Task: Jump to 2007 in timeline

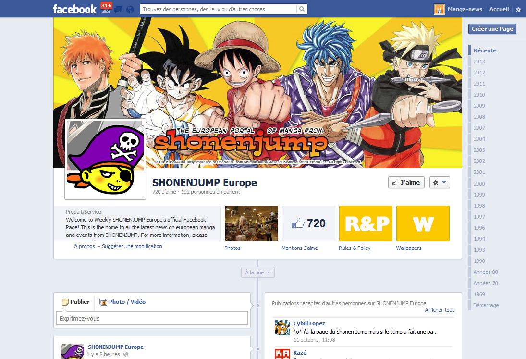Action: tap(479, 128)
